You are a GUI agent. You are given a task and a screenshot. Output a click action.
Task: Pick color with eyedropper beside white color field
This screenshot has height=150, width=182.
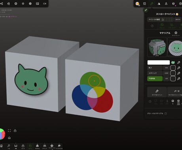[x=178, y=62]
